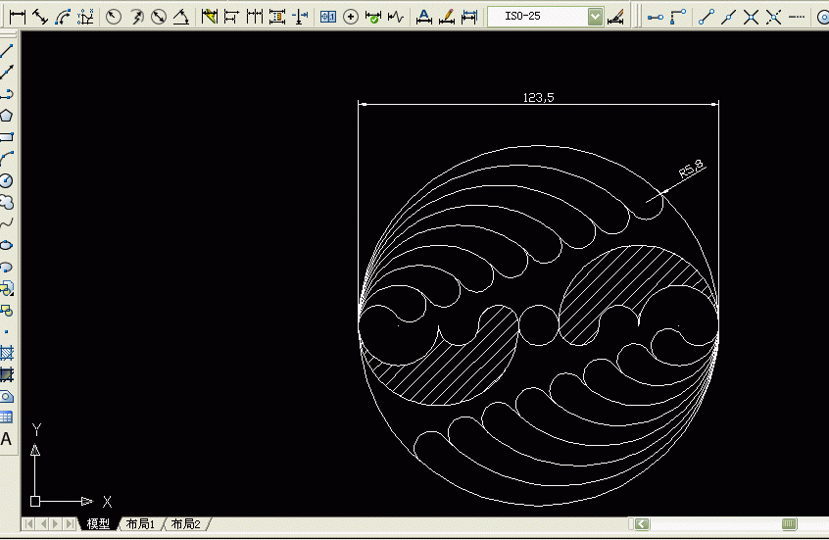This screenshot has width=829, height=540.
Task: Select the Linear dimension tool
Action: [x=18, y=17]
